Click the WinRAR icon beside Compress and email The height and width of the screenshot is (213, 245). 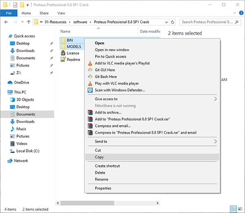point(90,126)
